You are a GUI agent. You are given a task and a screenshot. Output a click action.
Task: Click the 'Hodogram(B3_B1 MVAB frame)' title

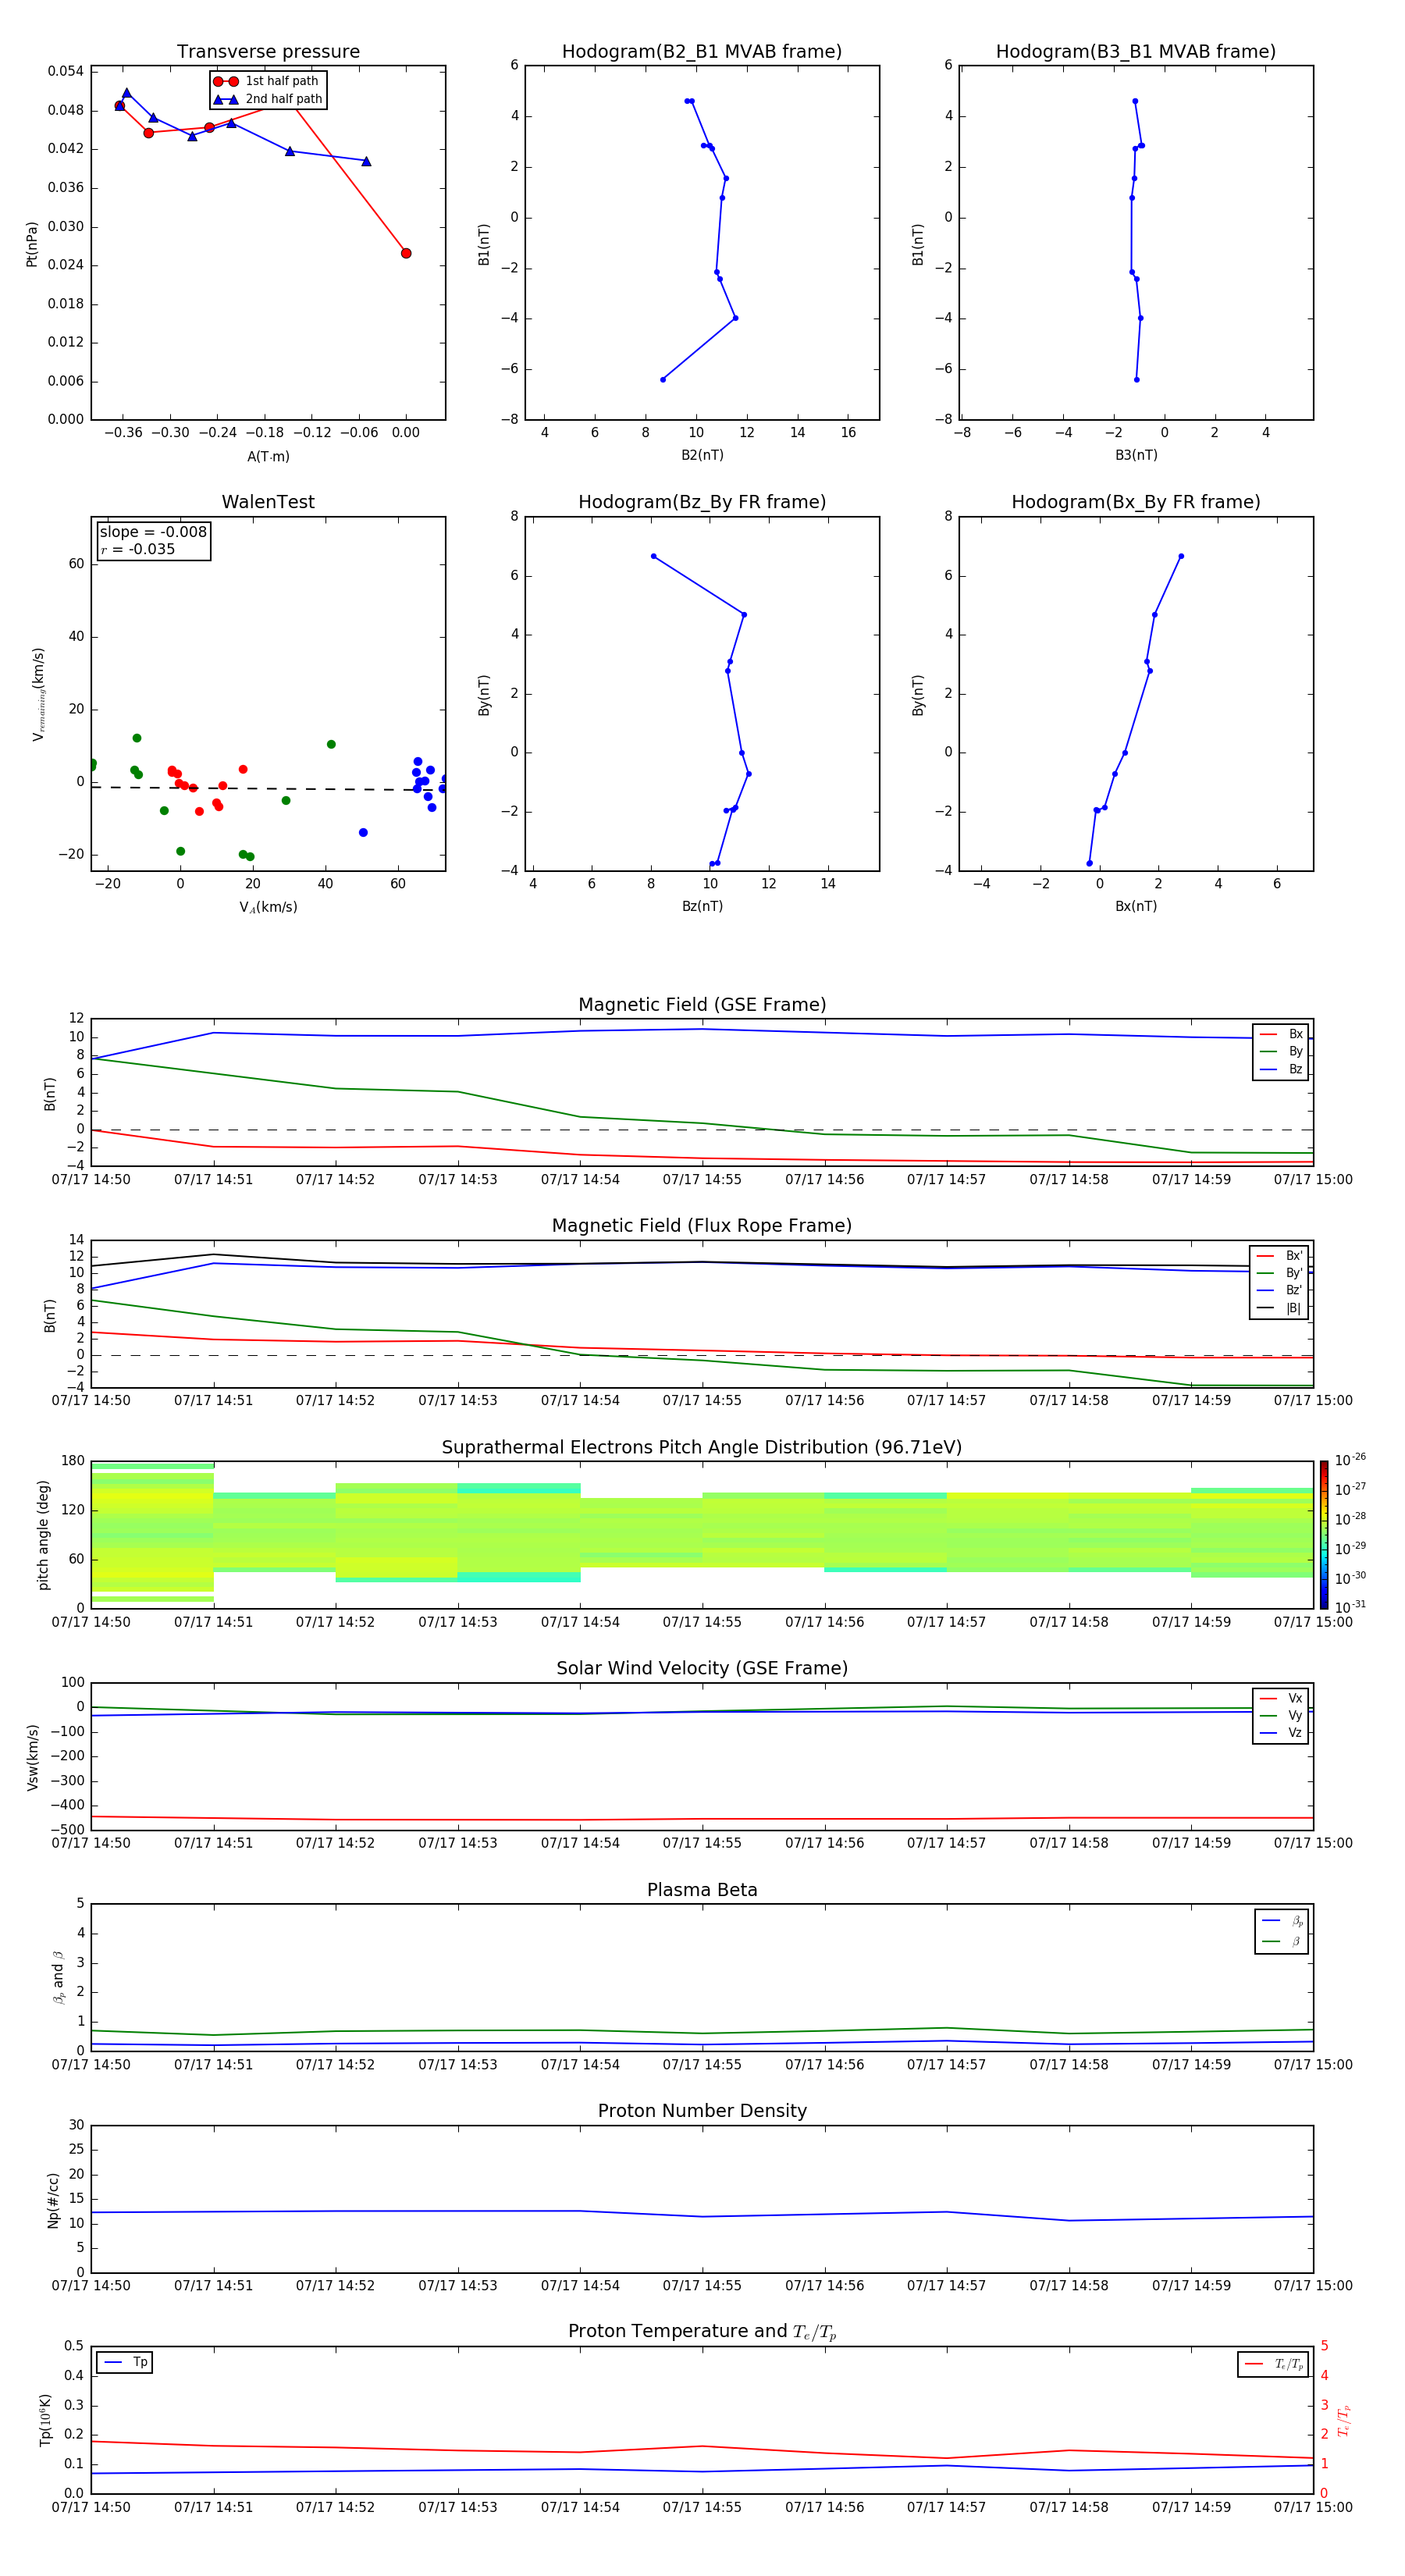[x=1136, y=52]
